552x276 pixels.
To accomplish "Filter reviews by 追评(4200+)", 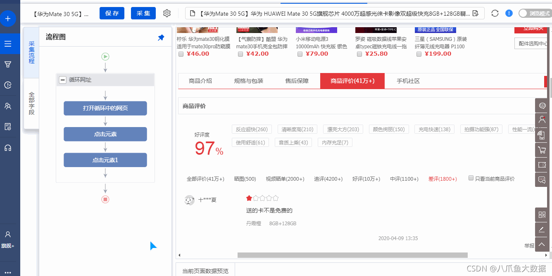I will pyautogui.click(x=328, y=179).
